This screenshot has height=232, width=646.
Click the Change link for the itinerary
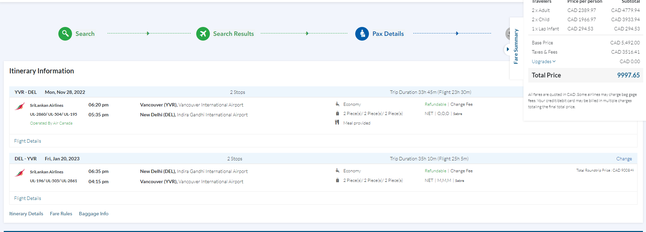click(624, 159)
